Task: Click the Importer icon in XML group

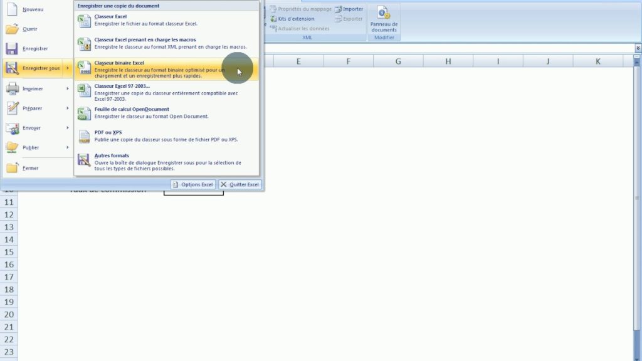Action: tap(338, 9)
